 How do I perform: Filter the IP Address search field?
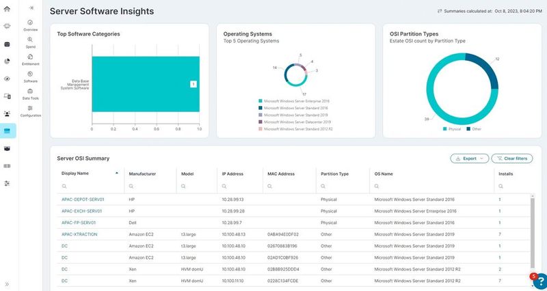point(240,186)
